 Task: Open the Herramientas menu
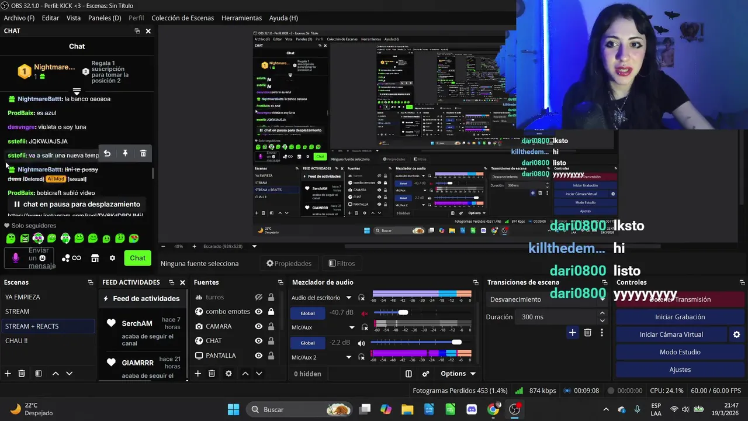(x=241, y=18)
